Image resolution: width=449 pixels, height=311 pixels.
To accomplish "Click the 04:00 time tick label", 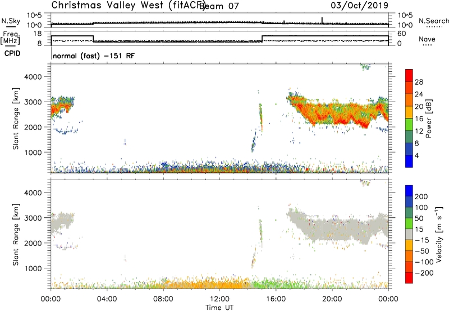I will point(107,299).
